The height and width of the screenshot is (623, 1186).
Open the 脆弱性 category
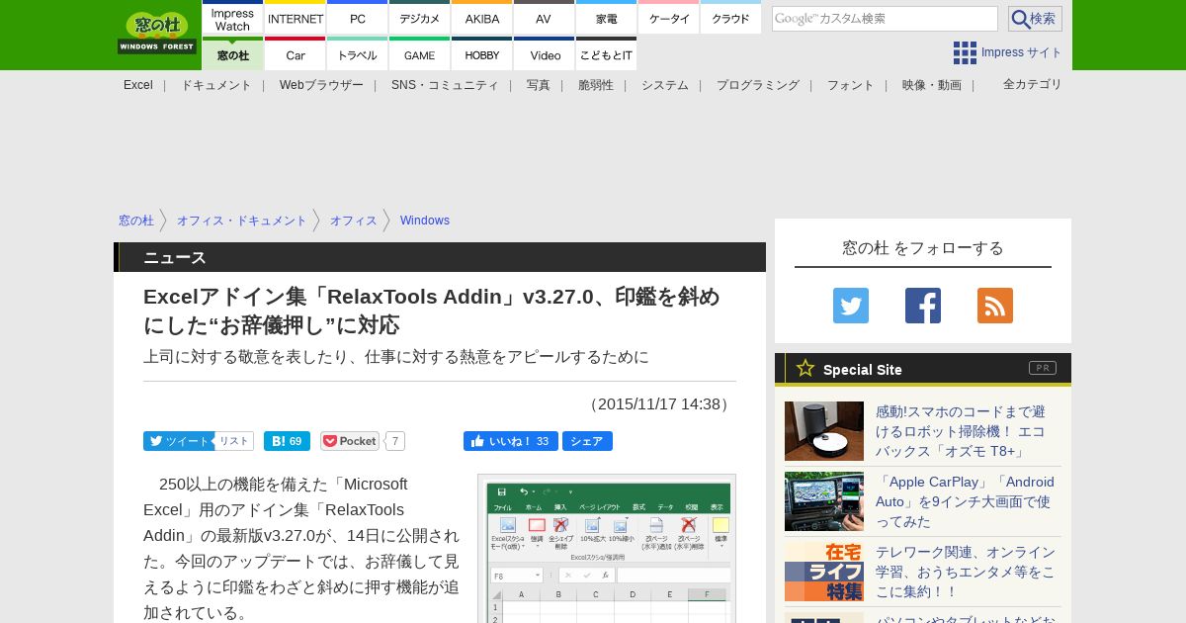(596, 85)
